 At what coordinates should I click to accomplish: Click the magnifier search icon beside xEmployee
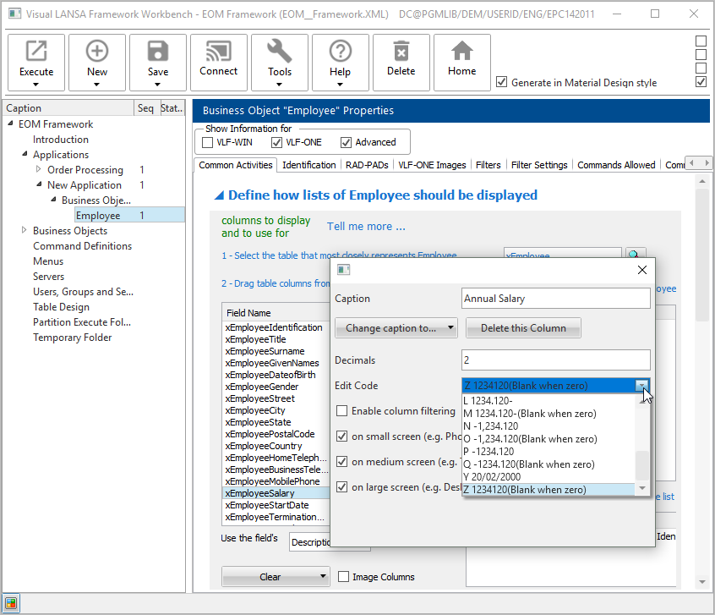635,255
